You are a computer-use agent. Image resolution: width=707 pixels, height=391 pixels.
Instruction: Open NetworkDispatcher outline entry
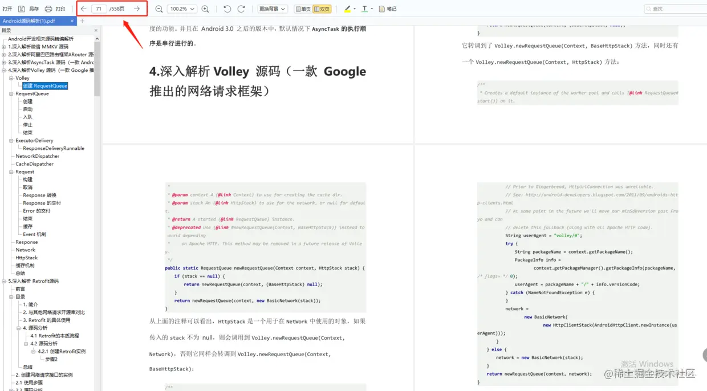click(x=38, y=156)
